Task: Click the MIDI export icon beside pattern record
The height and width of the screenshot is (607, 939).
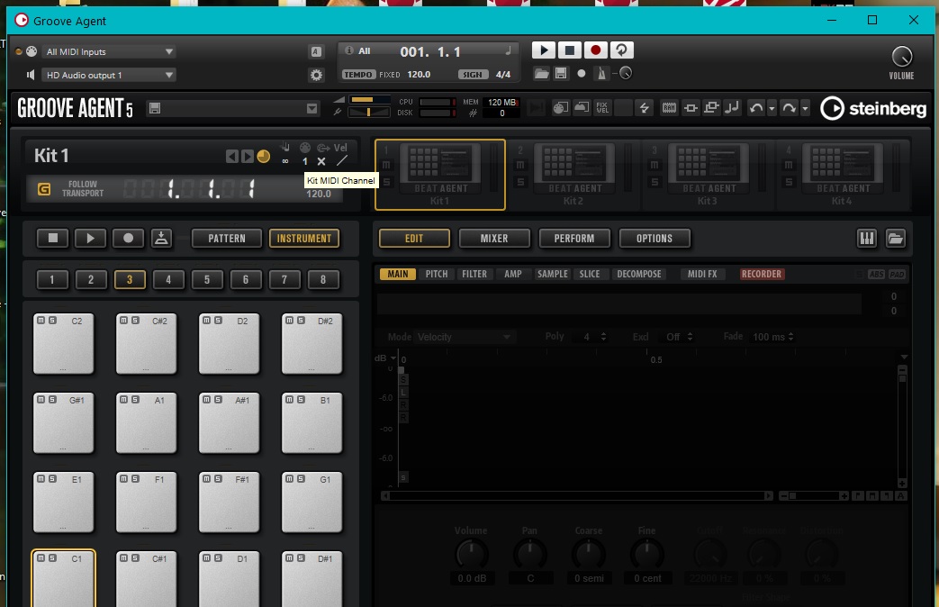Action: (x=161, y=238)
